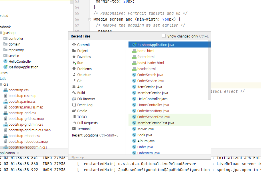Click line number 55 in editor gutter
This screenshot has height=174, width=261.
pos(77,13)
